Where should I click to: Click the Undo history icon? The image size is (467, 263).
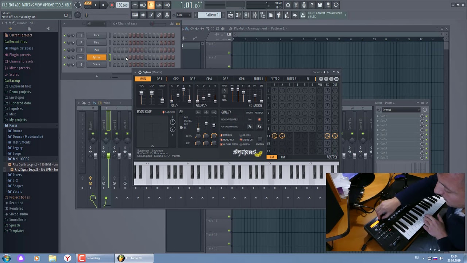coord(288,5)
